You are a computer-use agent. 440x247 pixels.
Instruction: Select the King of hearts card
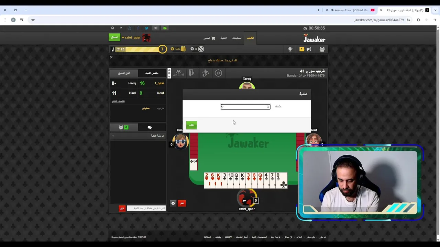coord(219,180)
